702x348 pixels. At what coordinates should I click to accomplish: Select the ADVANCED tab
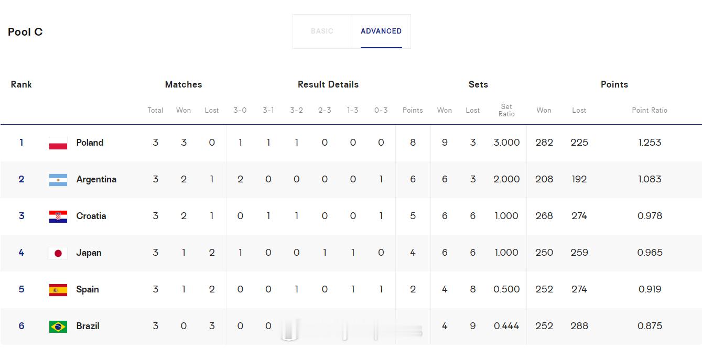(381, 31)
